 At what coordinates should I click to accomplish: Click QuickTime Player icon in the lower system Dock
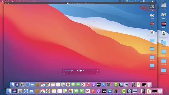(129, 91)
